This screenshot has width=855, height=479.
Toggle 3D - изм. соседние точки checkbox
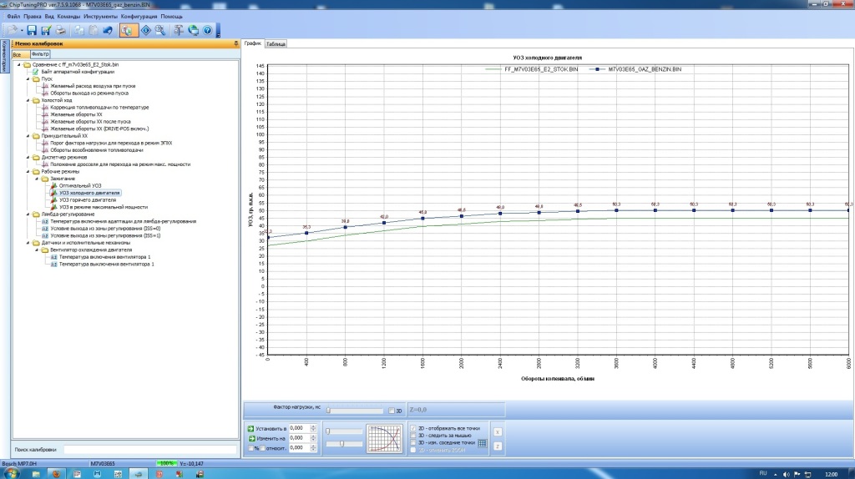pos(413,442)
